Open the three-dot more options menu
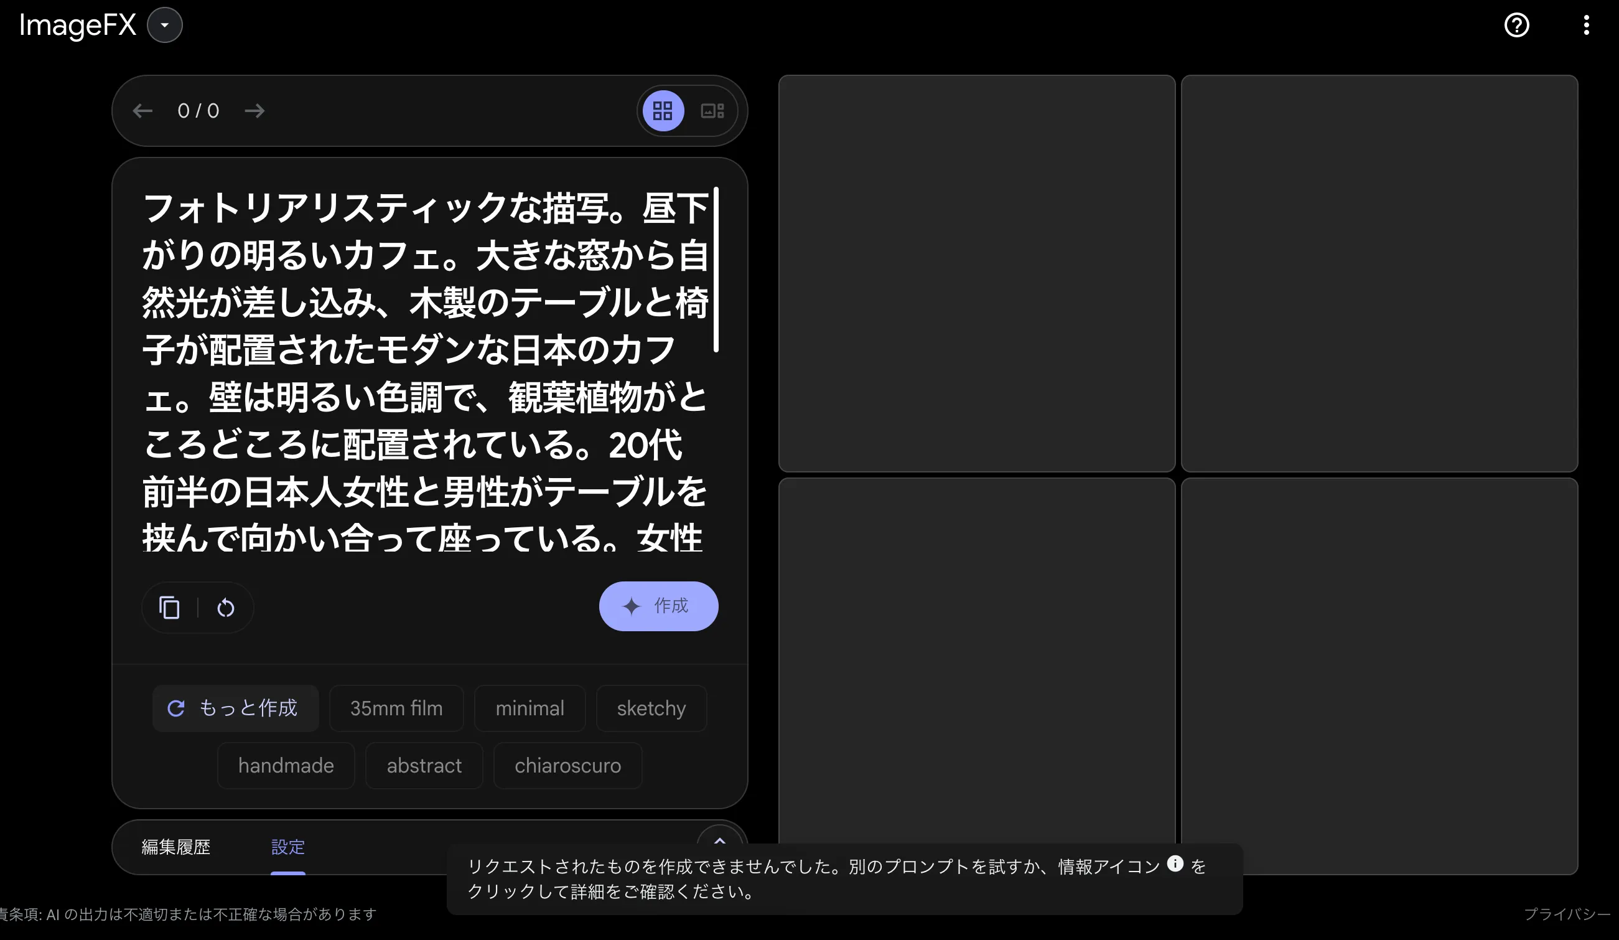Viewport: 1619px width, 940px height. pos(1586,25)
